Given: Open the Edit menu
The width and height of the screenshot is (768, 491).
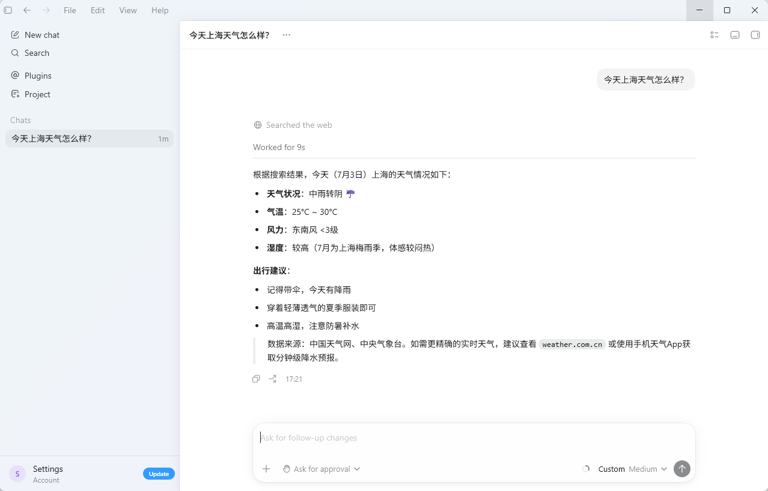Looking at the screenshot, I should [98, 10].
